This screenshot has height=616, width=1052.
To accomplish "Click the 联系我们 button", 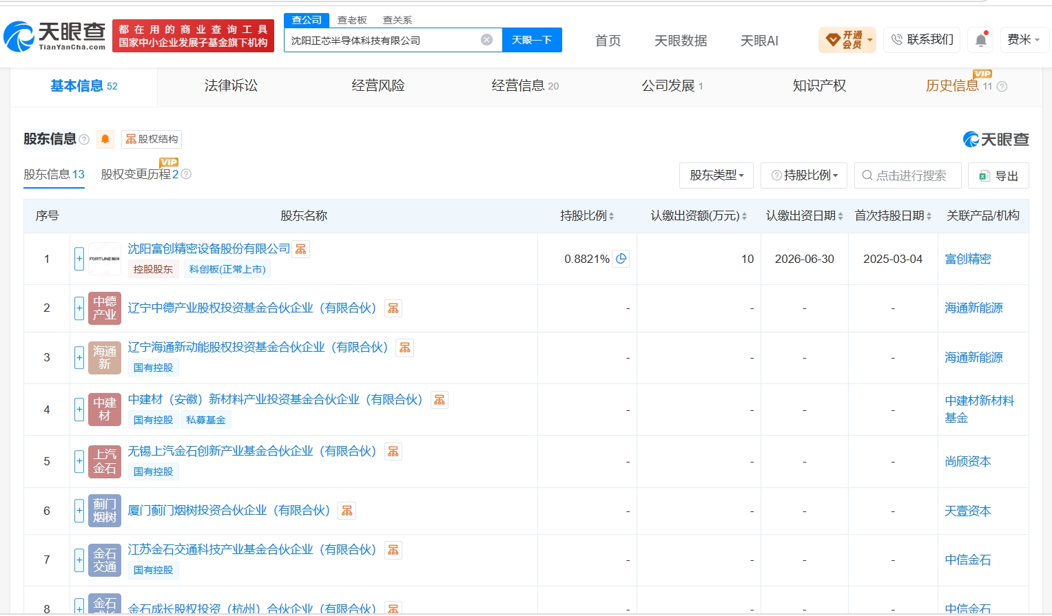I will click(922, 40).
